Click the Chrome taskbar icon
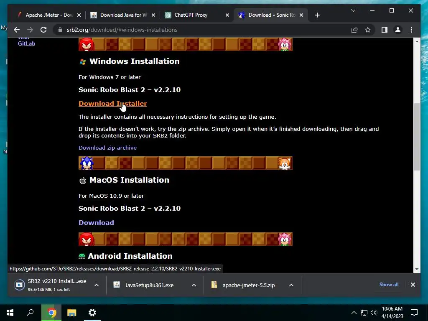 tap(51, 313)
